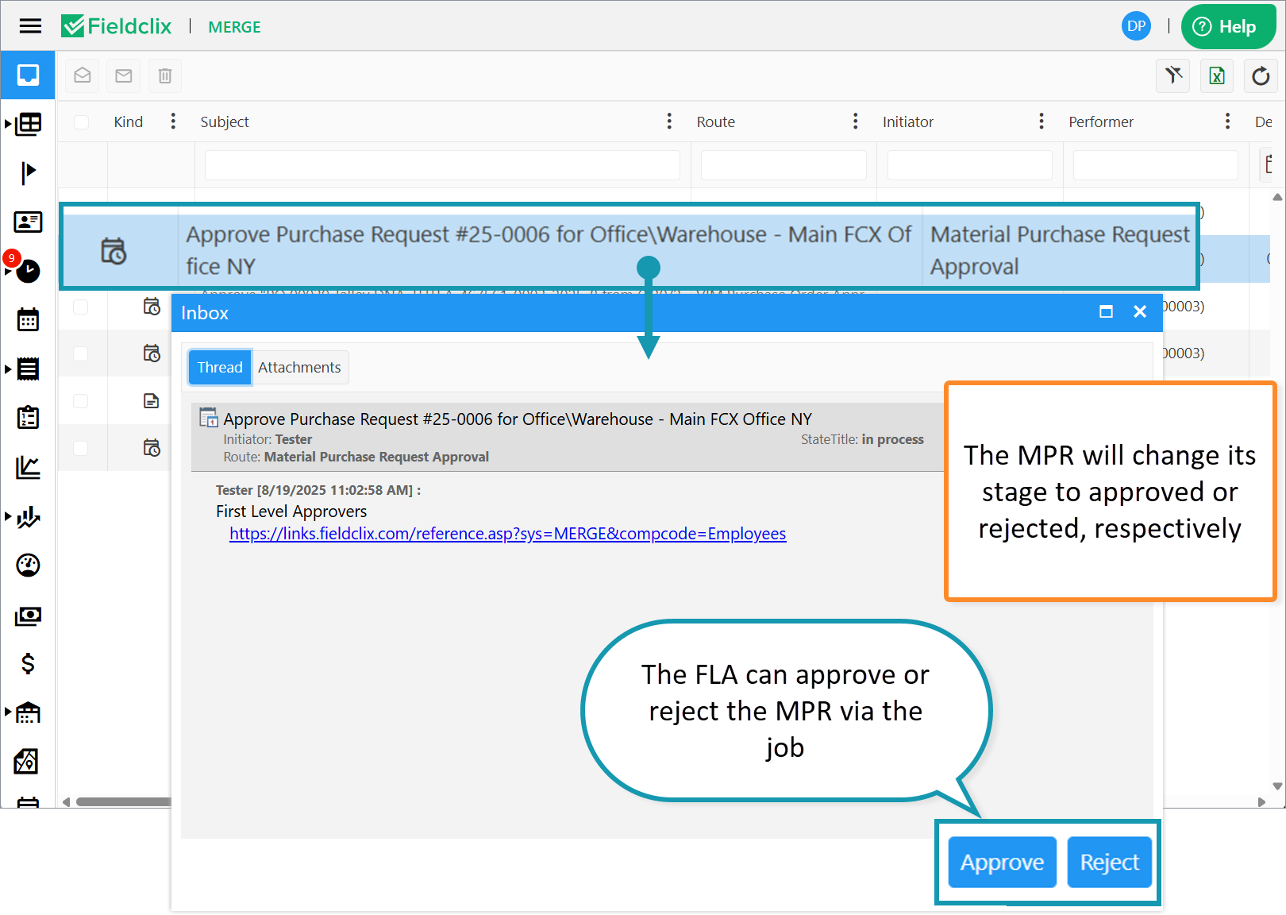Open the list lines sidebar icon
The image size is (1286, 915).
(x=29, y=369)
